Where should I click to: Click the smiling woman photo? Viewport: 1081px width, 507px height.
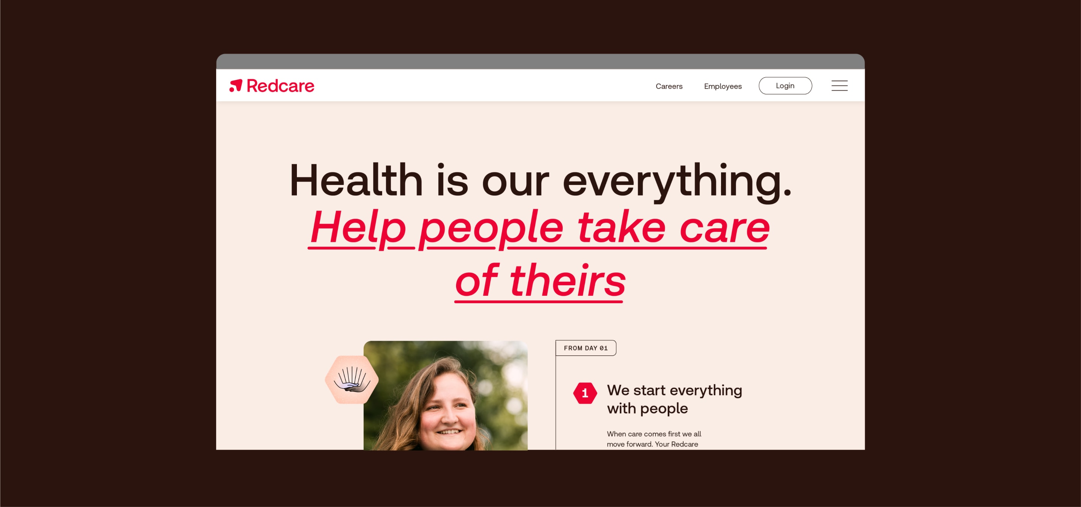(445, 396)
